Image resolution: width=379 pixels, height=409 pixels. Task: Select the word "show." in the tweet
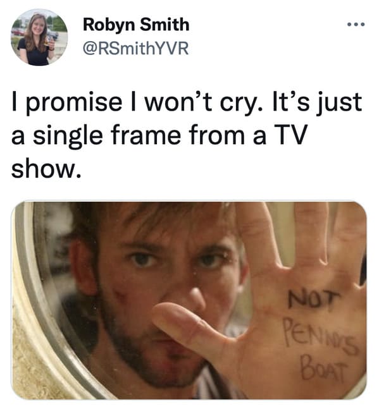[46, 169]
